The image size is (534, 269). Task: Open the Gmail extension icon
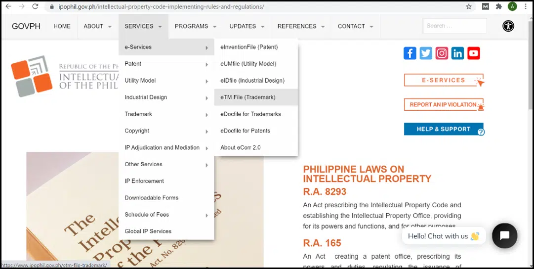(x=485, y=6)
